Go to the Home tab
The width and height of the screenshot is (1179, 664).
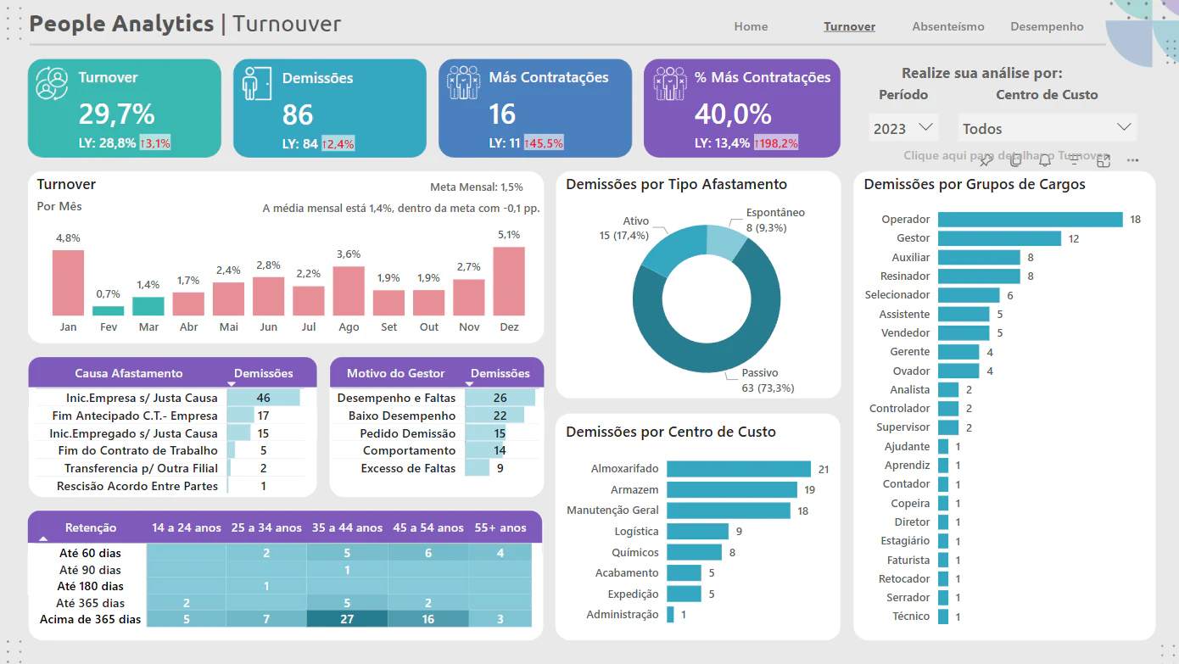751,26
